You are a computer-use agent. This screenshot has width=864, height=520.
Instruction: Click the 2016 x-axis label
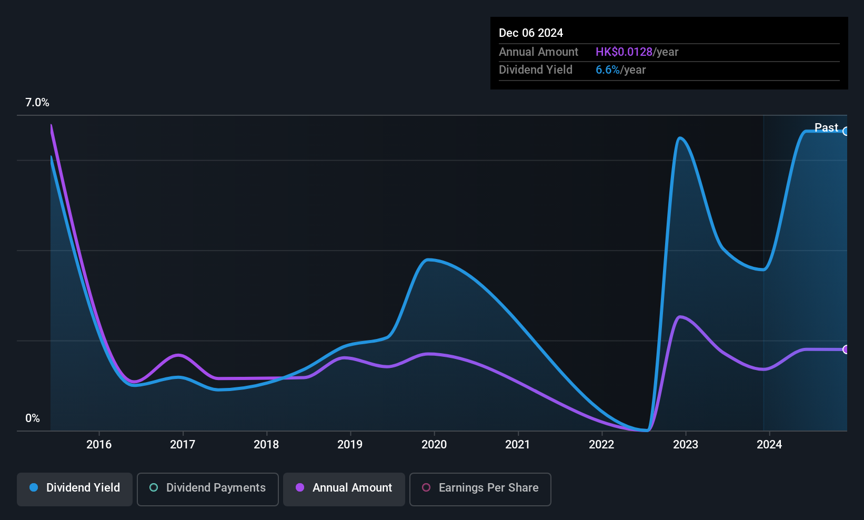pyautogui.click(x=99, y=444)
